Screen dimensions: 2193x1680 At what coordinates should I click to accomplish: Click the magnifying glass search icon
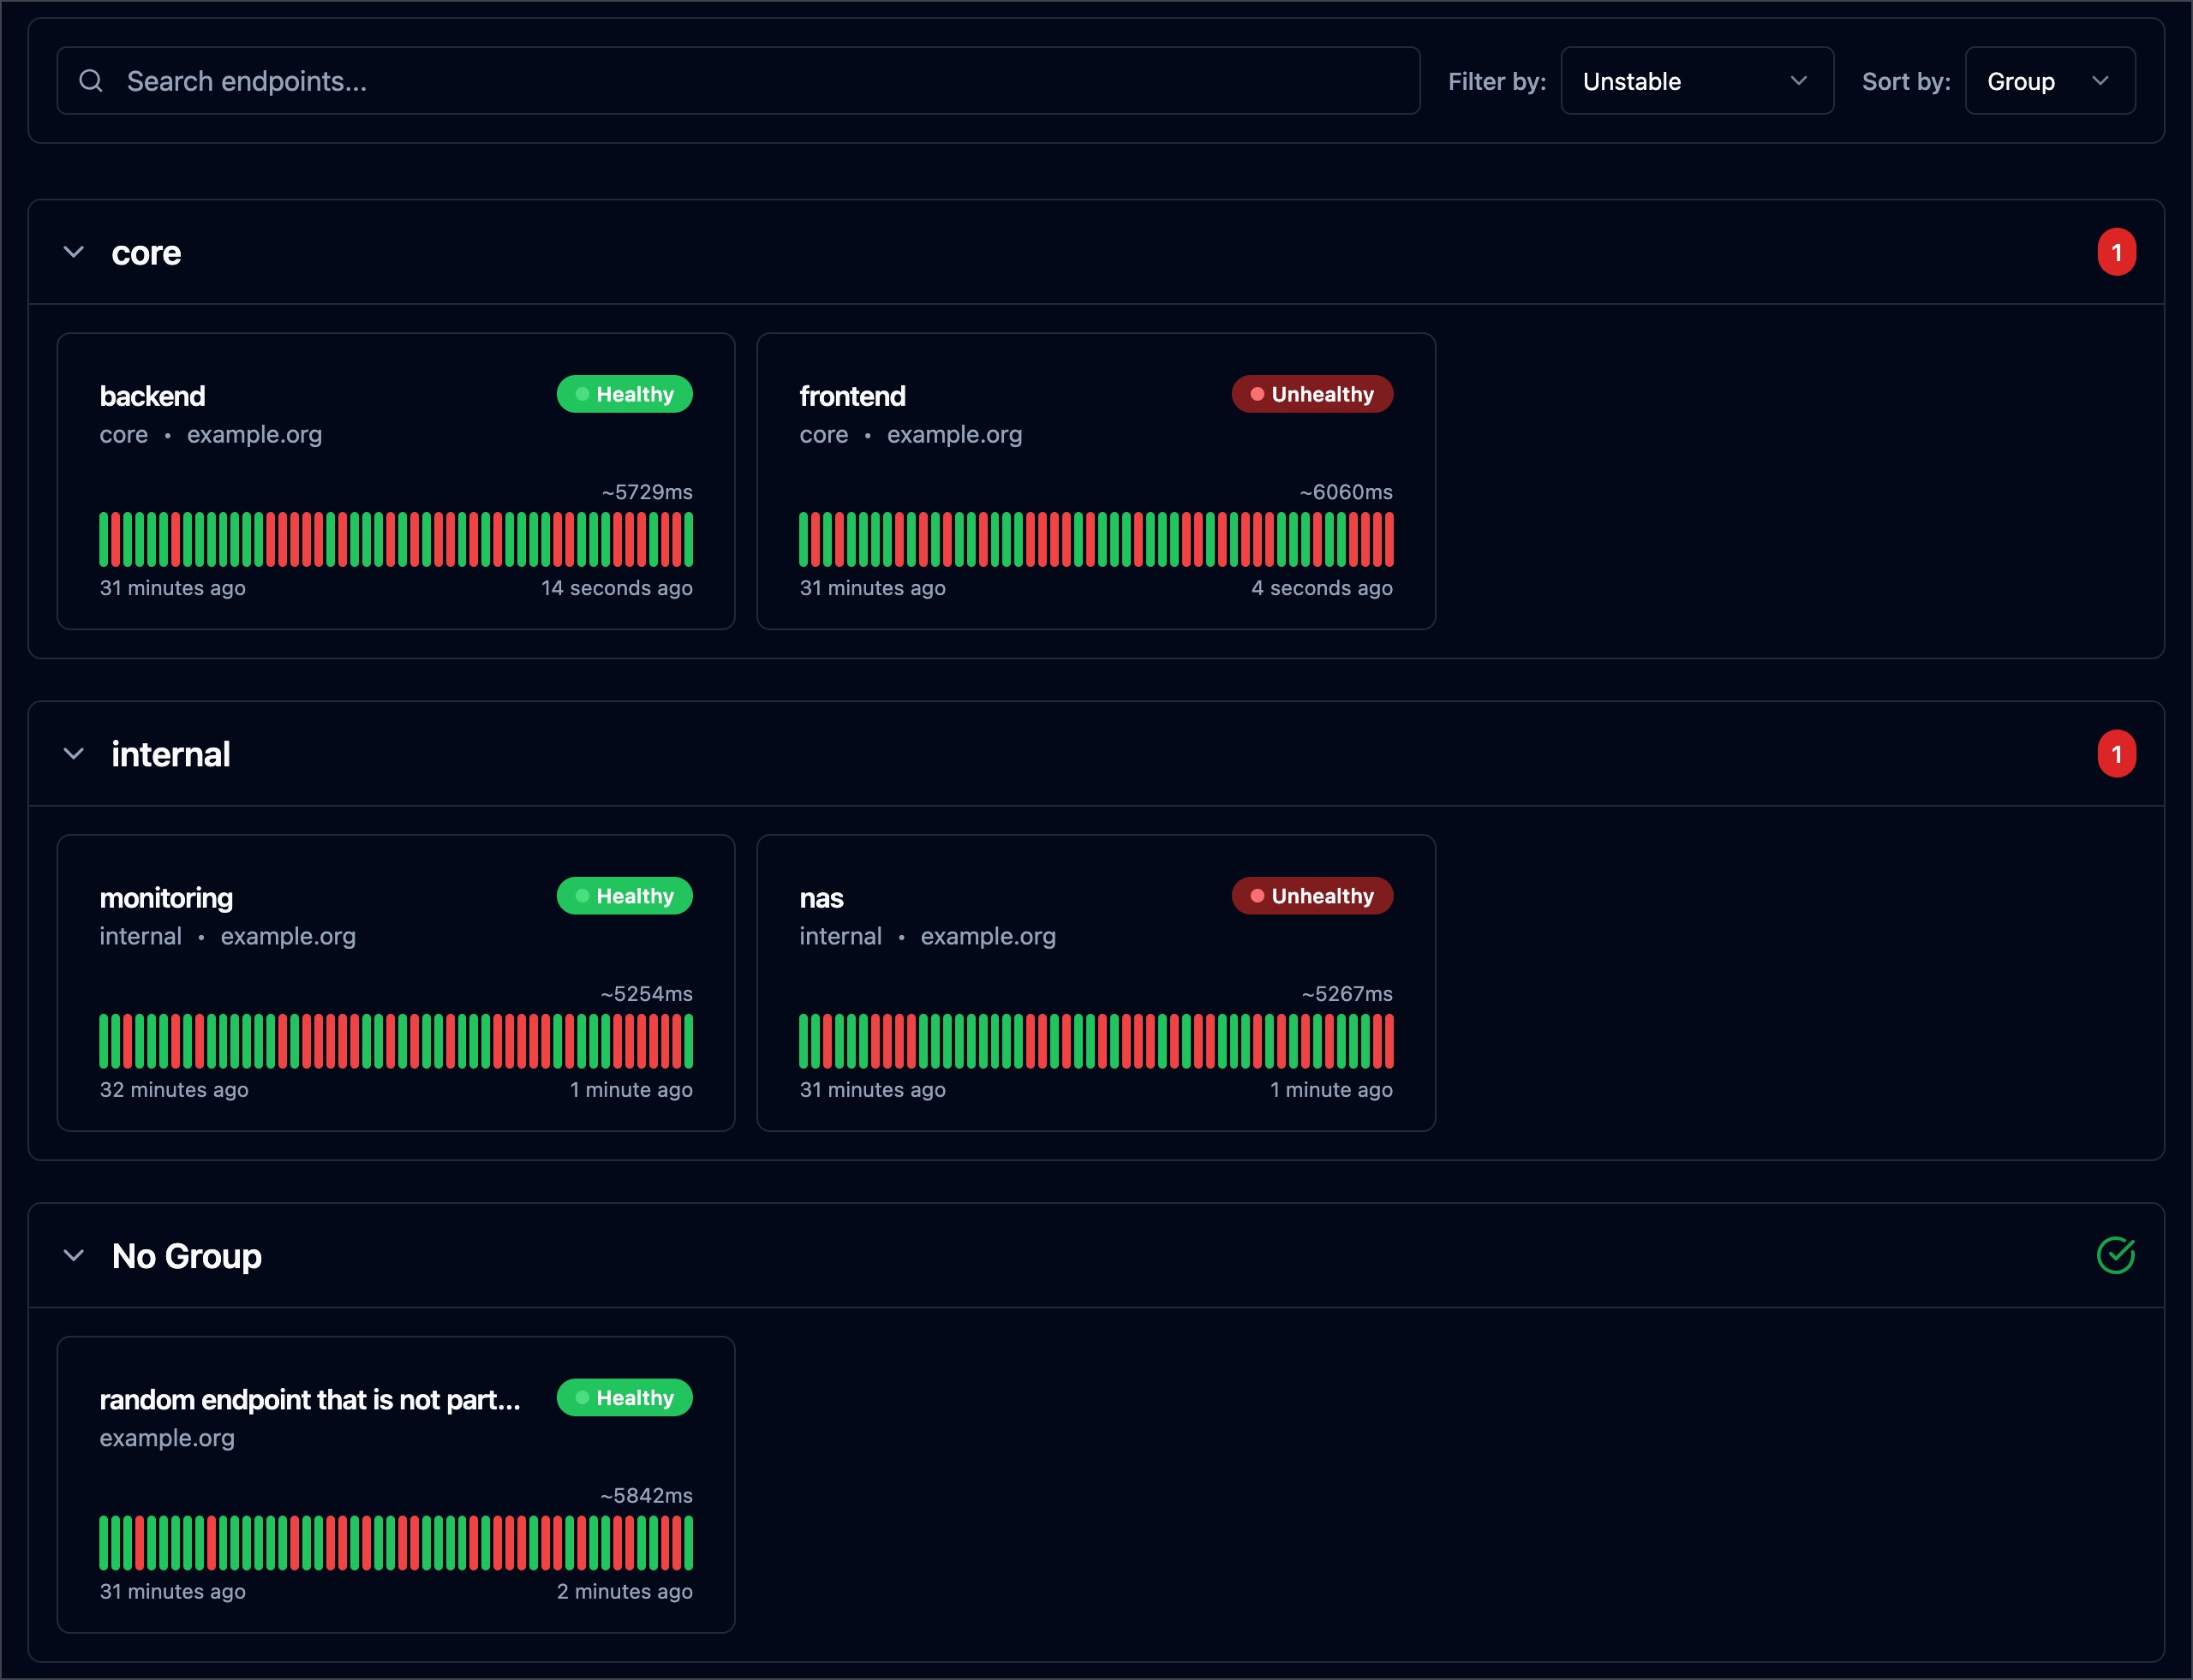coord(91,80)
